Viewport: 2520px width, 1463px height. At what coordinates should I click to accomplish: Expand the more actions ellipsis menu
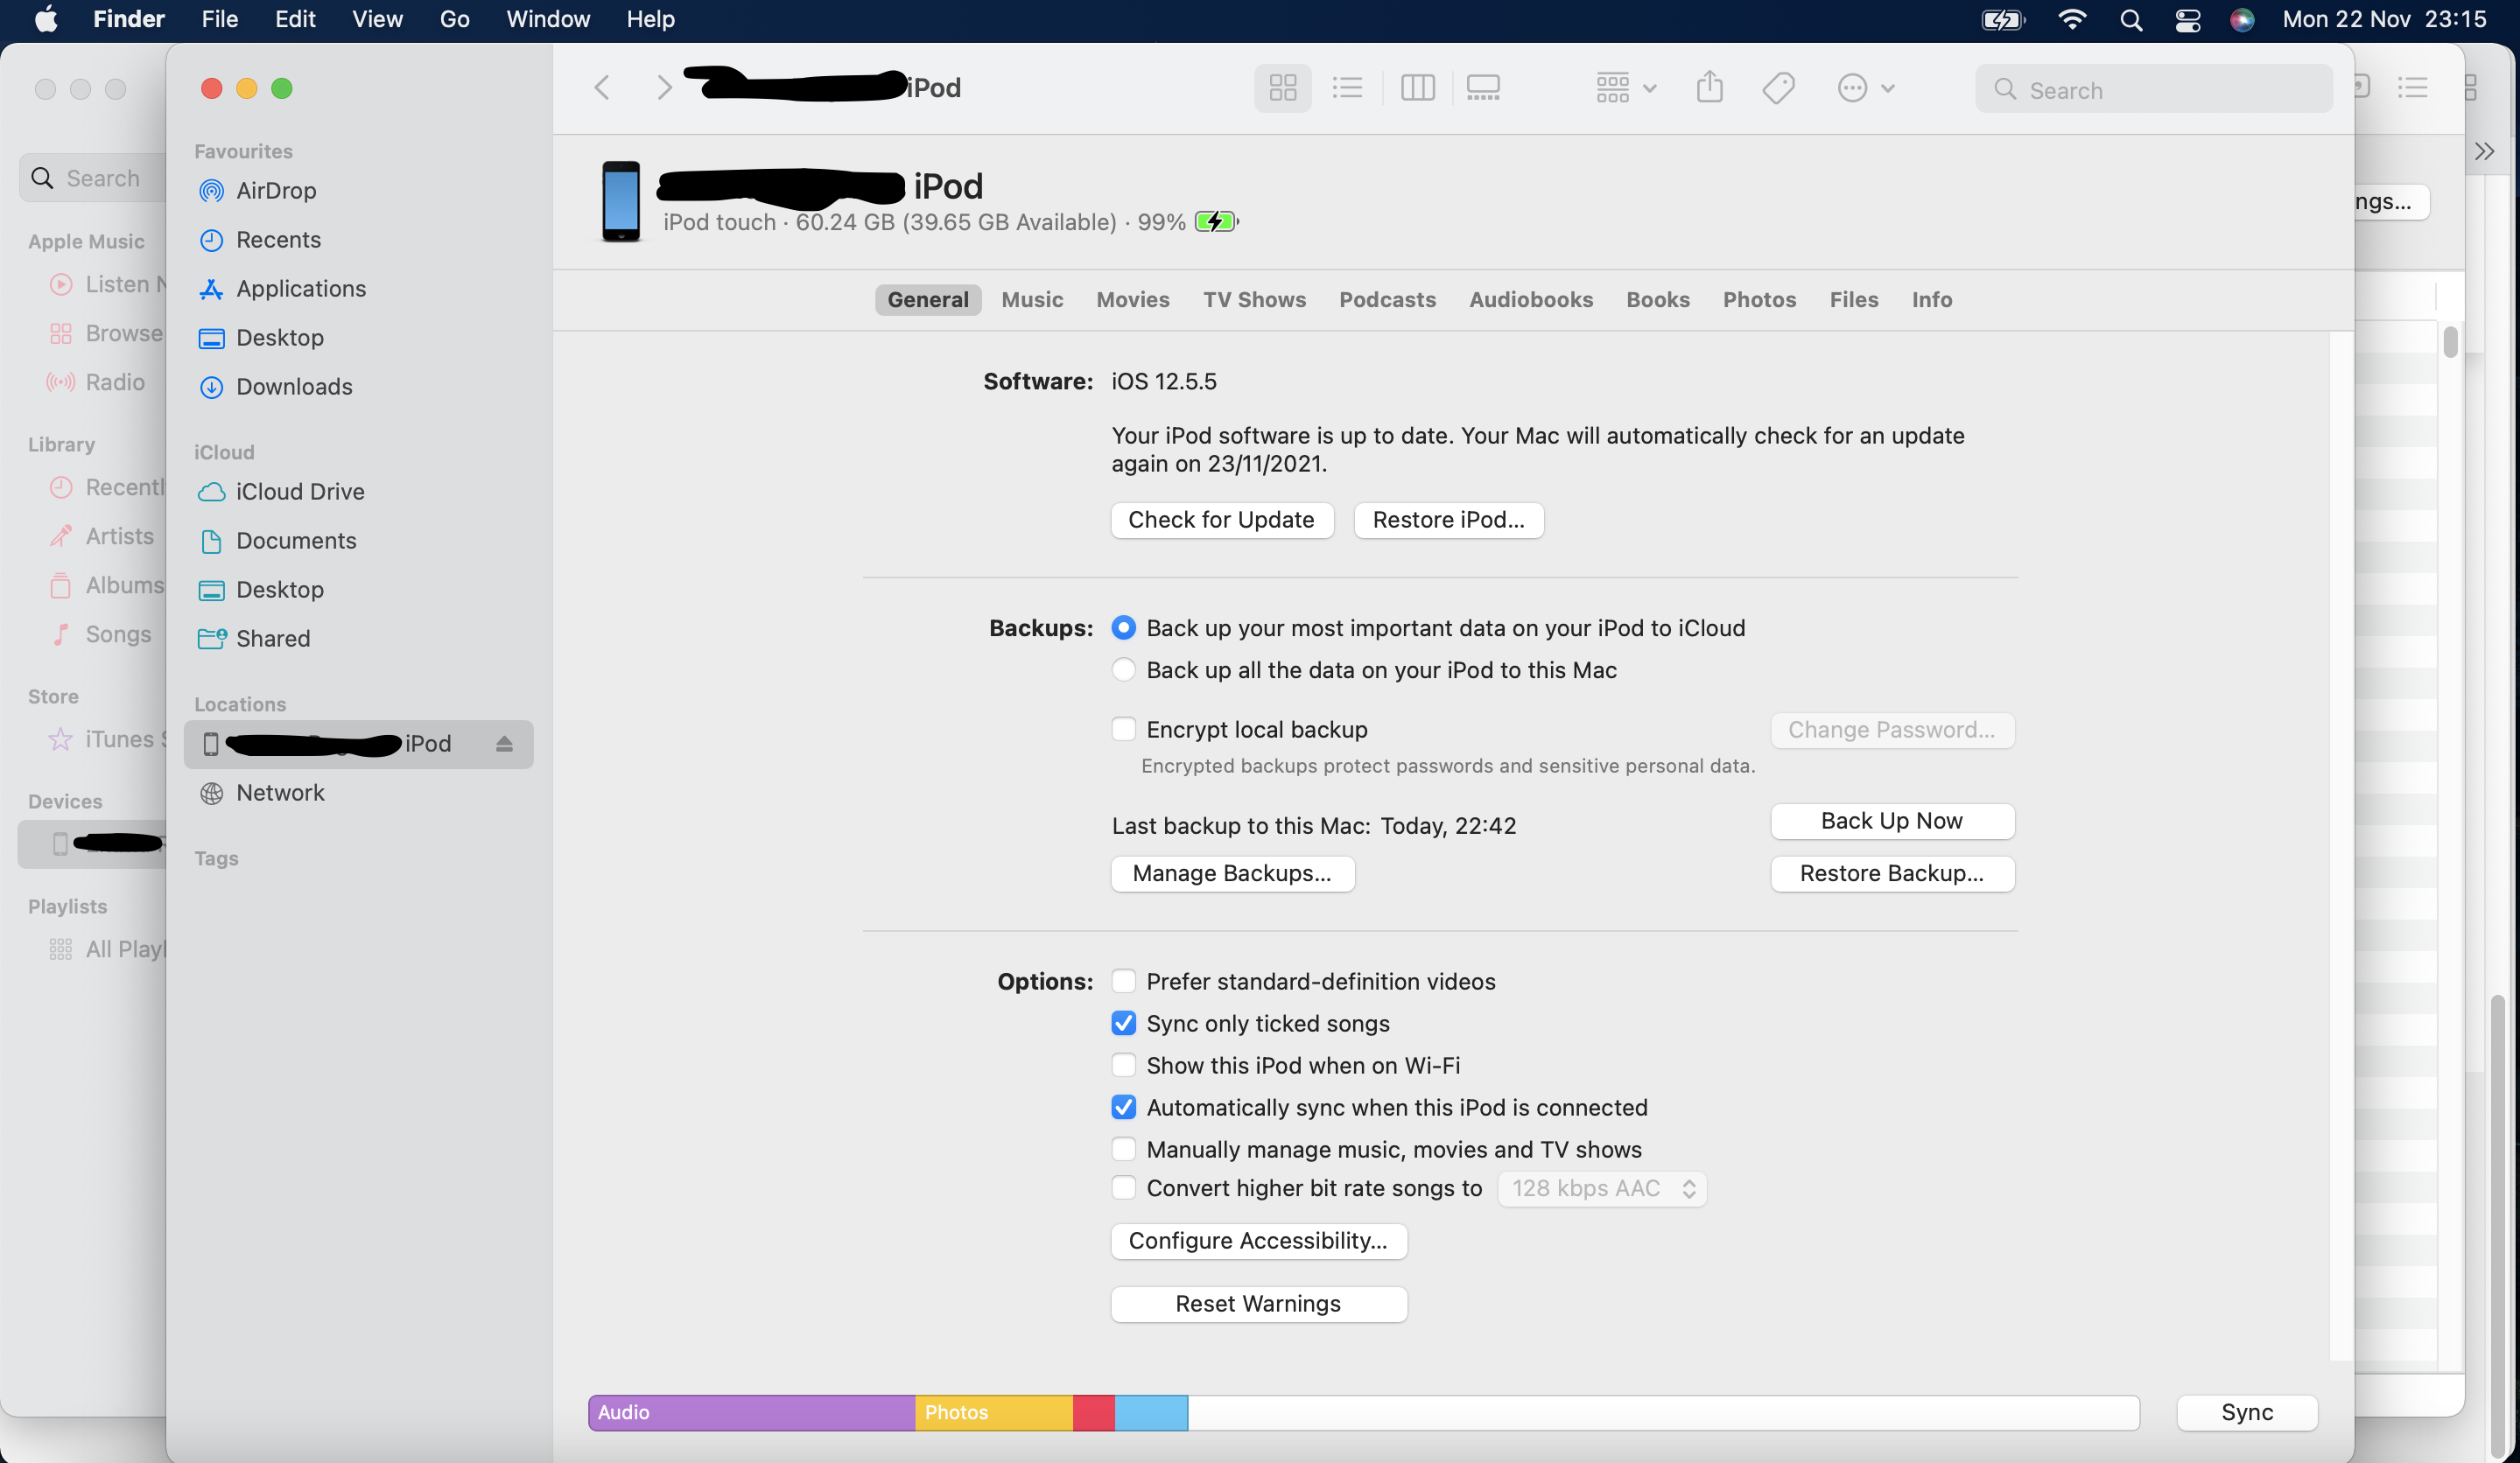click(x=1865, y=88)
